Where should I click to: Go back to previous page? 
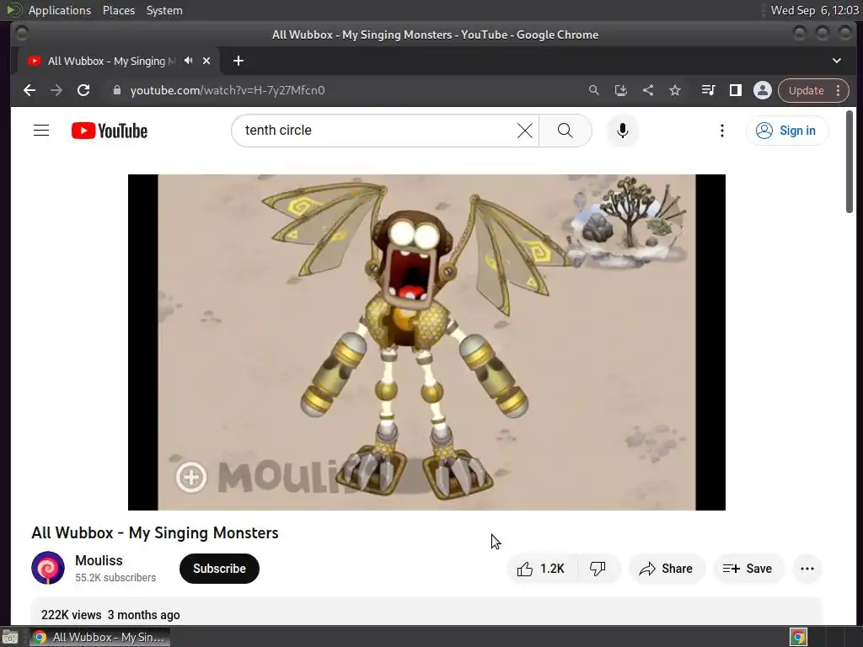click(x=29, y=90)
